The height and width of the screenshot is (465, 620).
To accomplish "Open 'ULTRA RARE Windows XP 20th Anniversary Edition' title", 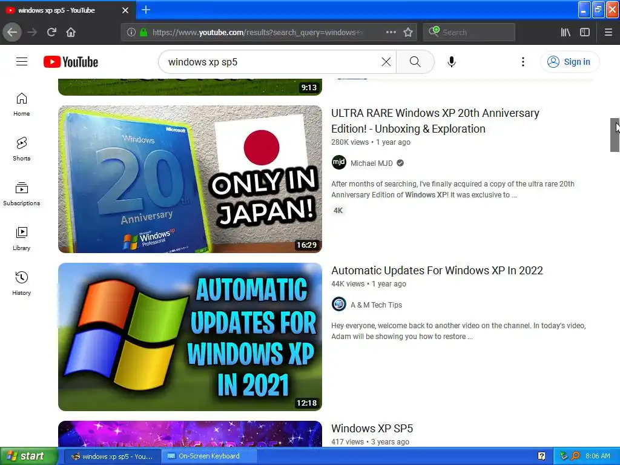I will coord(435,120).
